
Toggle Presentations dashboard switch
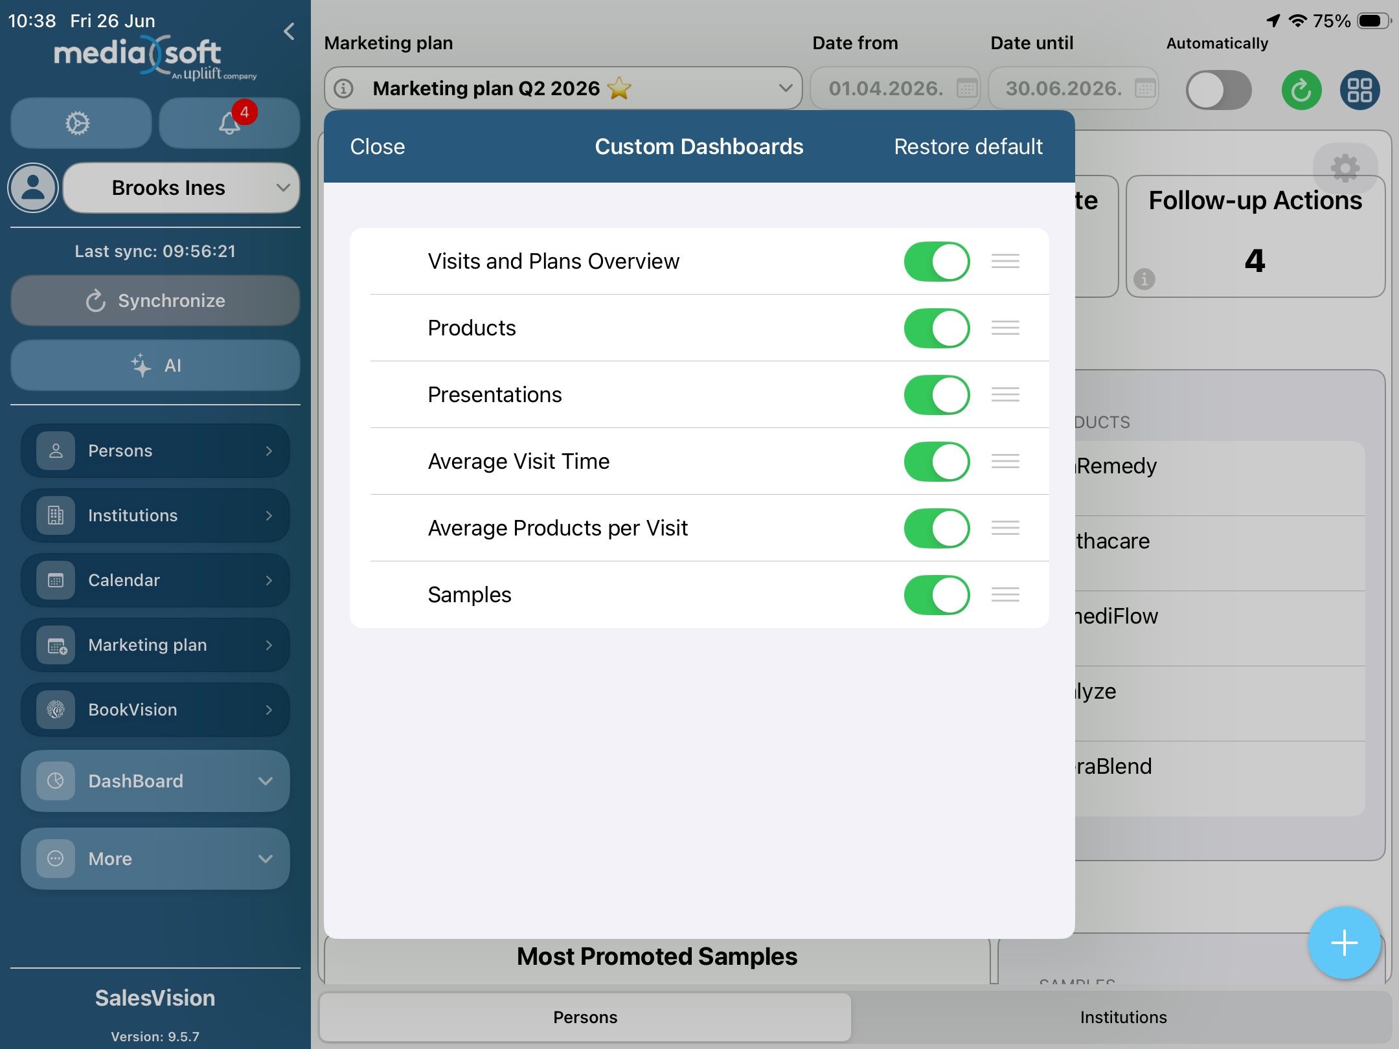pyautogui.click(x=937, y=394)
